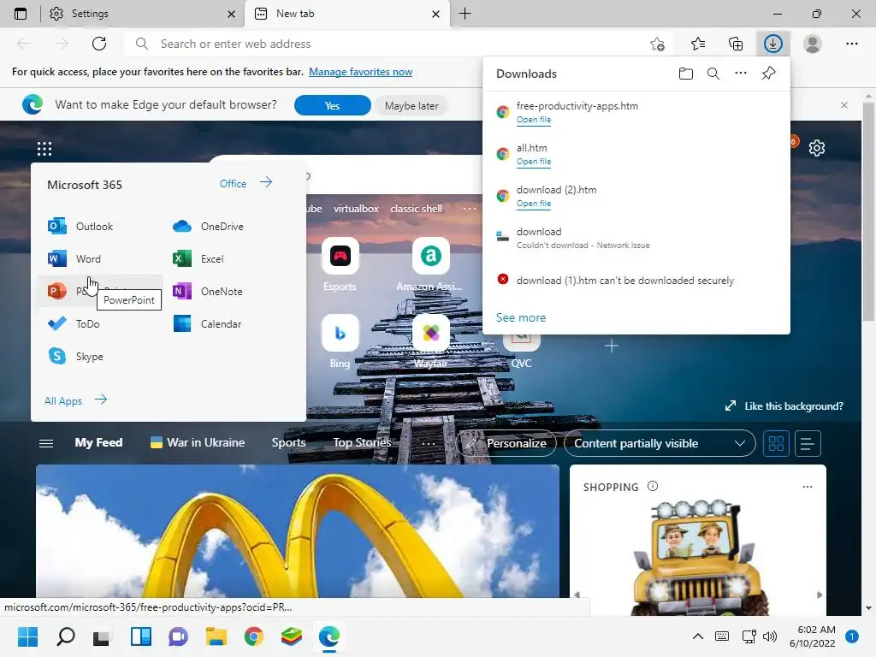The height and width of the screenshot is (657, 876).
Task: Click Maybe later button
Action: [411, 105]
